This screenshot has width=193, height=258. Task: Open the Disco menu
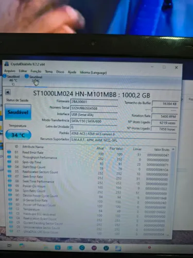pos(60,72)
